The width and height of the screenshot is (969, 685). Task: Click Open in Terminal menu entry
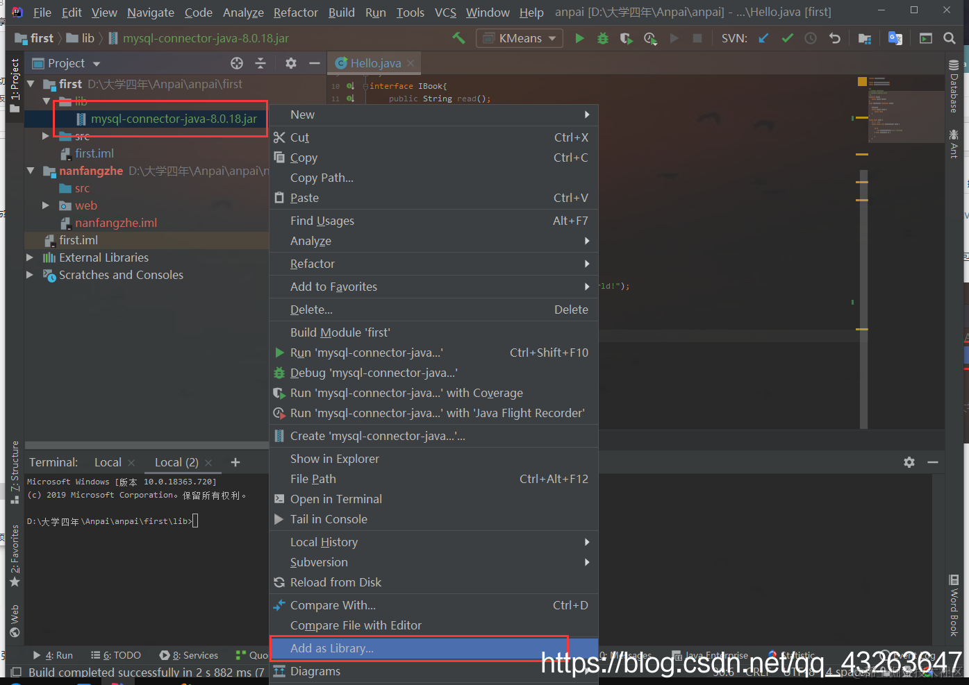(x=433, y=499)
